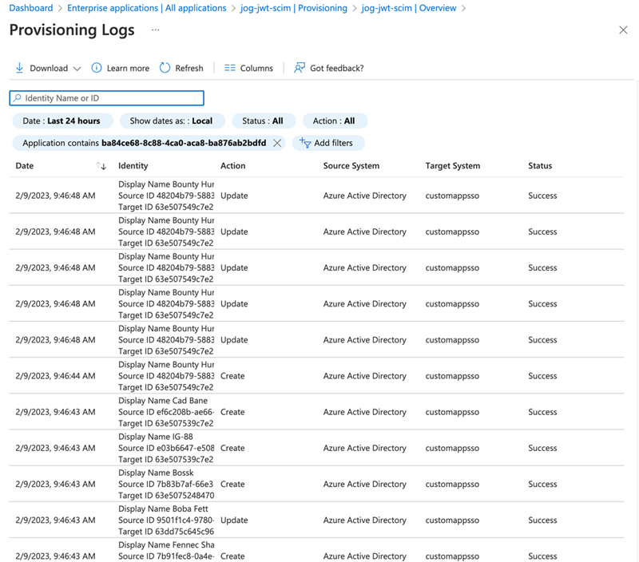Click the Got feedback person icon
Image resolution: width=639 pixels, height=562 pixels.
point(300,68)
